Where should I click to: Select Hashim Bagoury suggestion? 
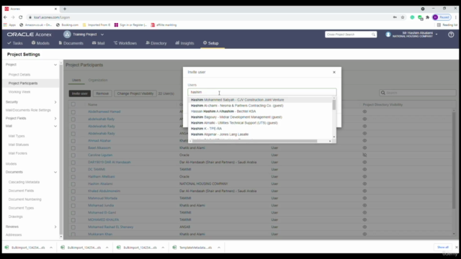(236, 117)
